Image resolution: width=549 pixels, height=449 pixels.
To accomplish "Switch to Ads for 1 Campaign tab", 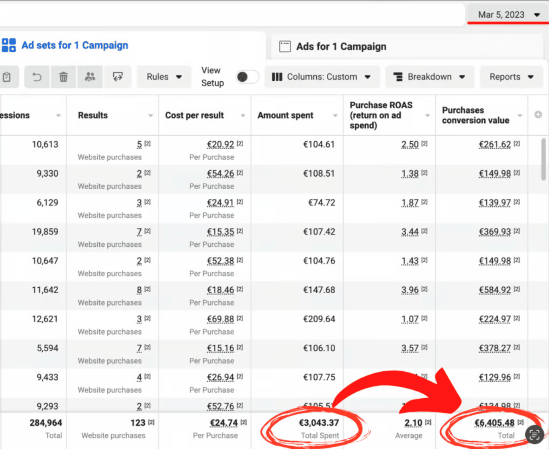I will [341, 47].
